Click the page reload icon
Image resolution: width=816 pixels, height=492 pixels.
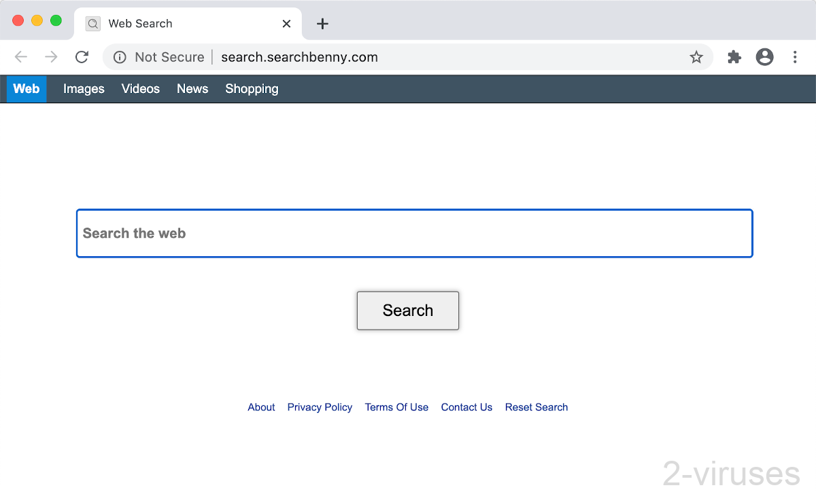point(82,56)
